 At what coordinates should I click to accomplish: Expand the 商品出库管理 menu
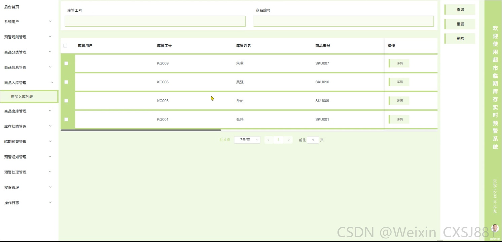coord(29,111)
